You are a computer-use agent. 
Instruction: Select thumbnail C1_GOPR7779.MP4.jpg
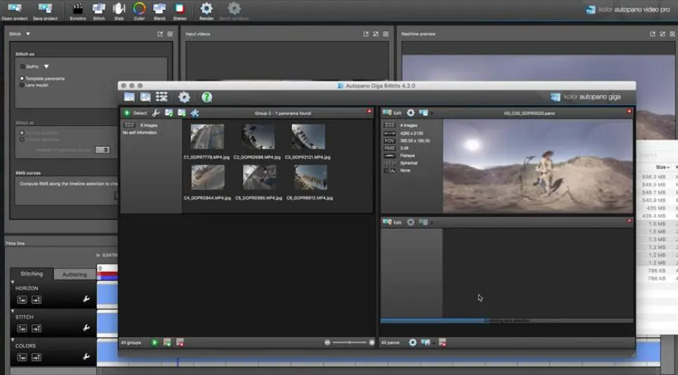207,137
